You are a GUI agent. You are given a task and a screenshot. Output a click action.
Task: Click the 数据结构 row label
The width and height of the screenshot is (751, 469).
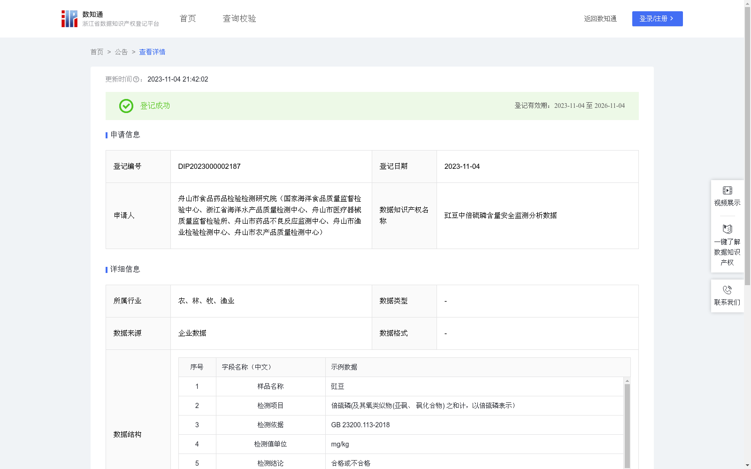(127, 435)
